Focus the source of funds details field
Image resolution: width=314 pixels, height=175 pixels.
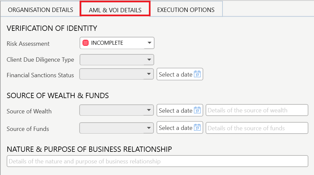257,128
